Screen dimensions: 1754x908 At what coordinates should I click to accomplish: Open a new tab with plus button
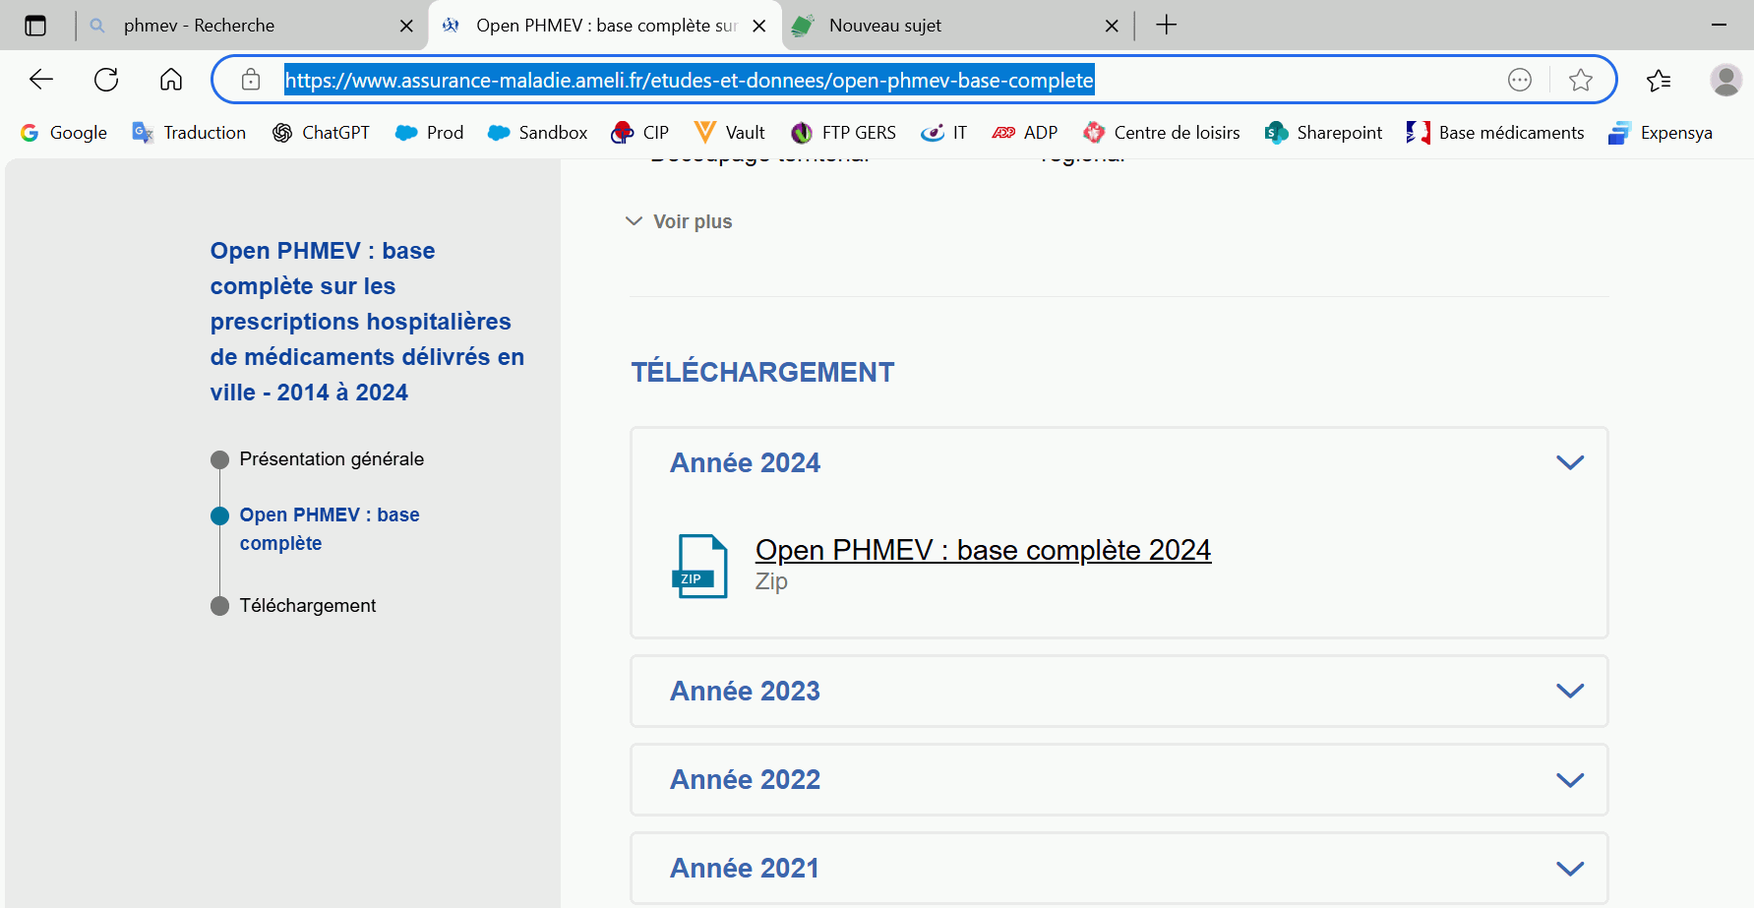1166,26
